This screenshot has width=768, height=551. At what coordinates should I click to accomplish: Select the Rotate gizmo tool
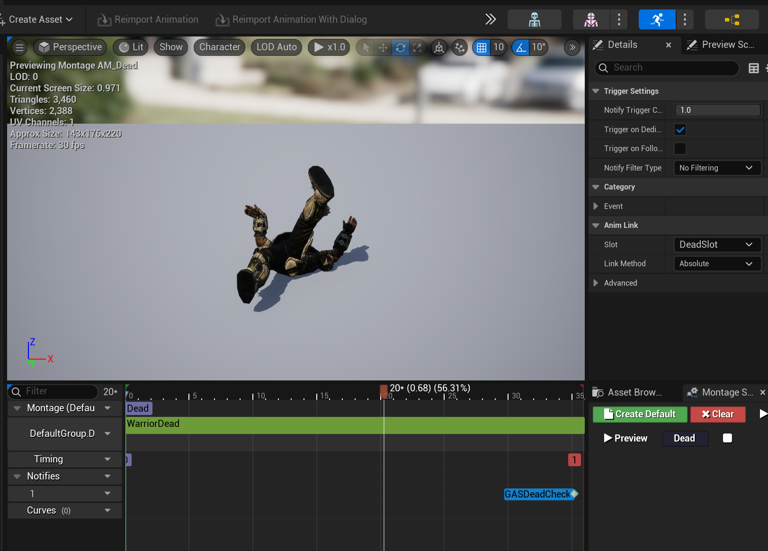point(400,47)
